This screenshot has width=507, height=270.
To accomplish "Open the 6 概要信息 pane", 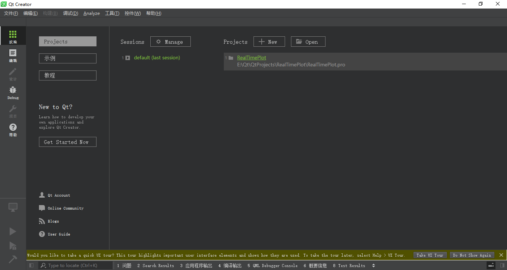I will tap(315, 266).
